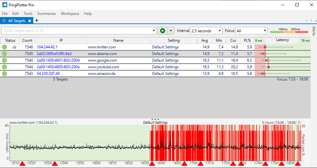
Task: Sort by the Avg column header
Action: coord(205,40)
